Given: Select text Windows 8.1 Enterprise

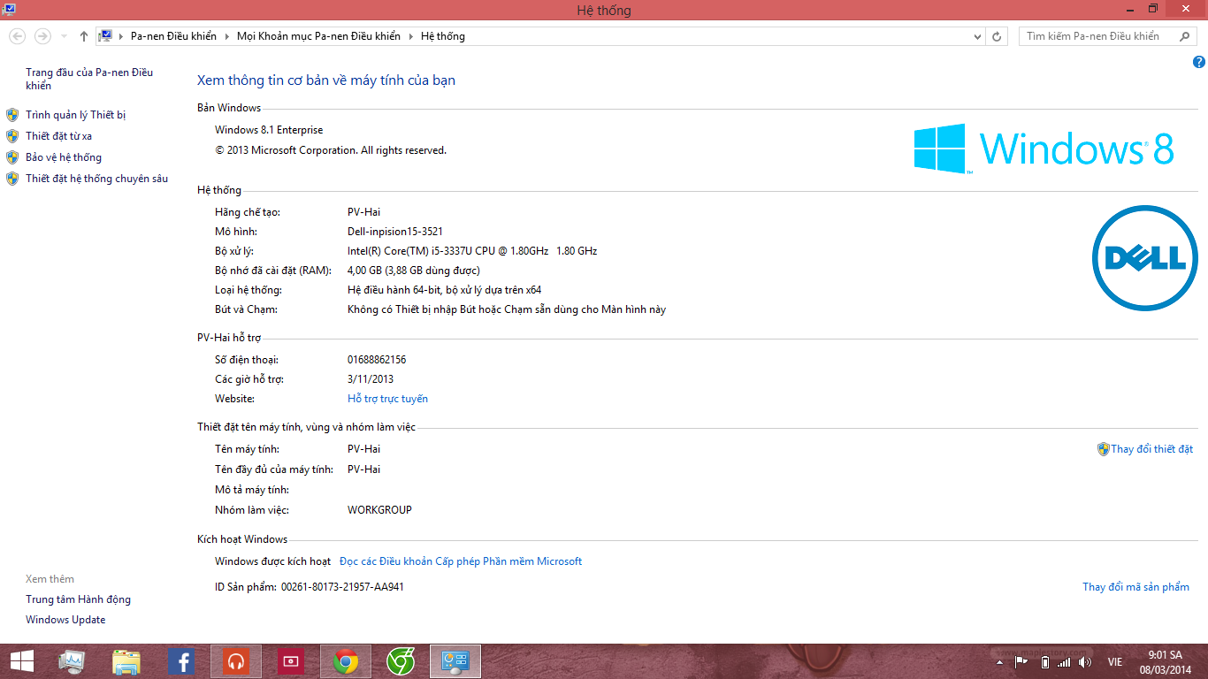Looking at the screenshot, I should pyautogui.click(x=269, y=130).
